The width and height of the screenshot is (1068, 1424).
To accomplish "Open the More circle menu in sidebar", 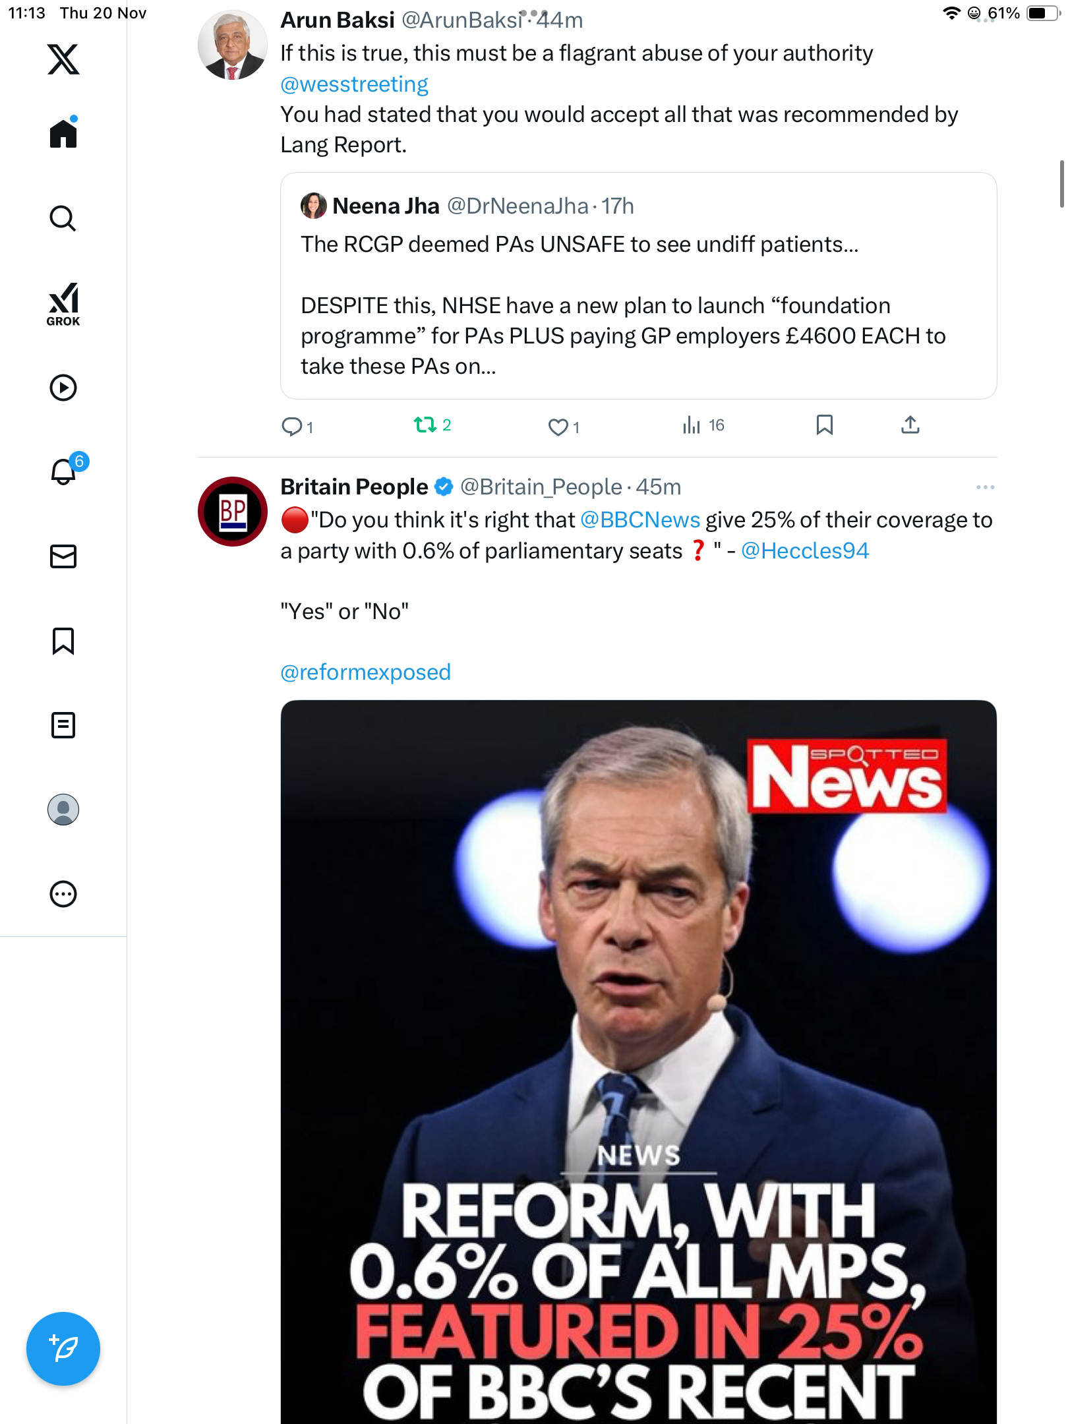I will [63, 894].
